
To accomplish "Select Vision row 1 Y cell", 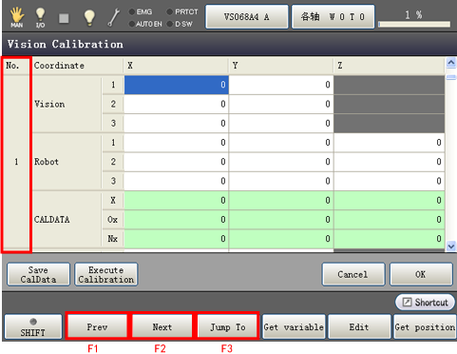I will coord(281,85).
